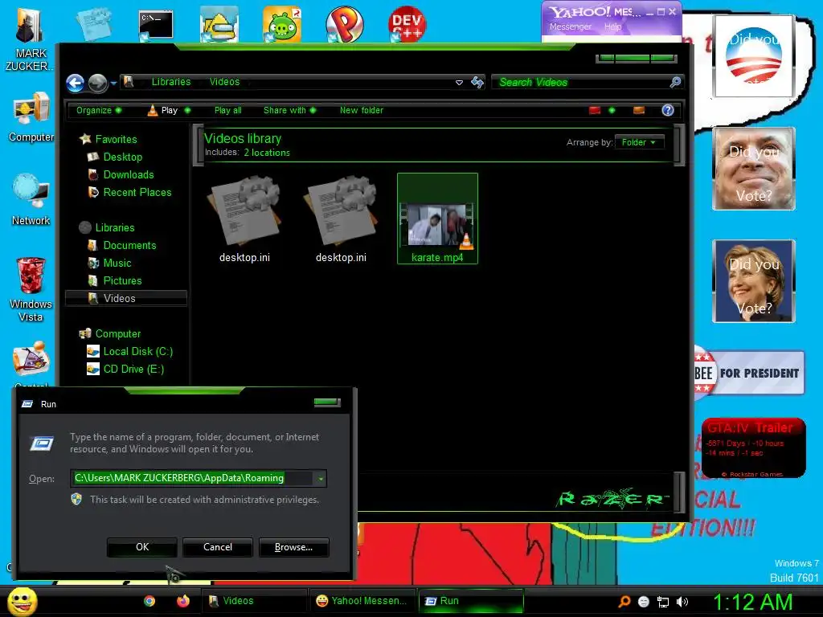Select the DEV C++ desktop shortcut
The width and height of the screenshot is (823, 617).
click(407, 24)
